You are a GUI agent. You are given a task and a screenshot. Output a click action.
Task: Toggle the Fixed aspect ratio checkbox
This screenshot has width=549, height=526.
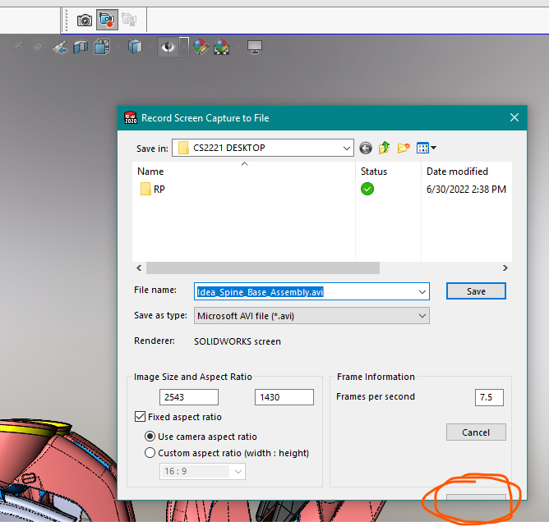coord(141,418)
